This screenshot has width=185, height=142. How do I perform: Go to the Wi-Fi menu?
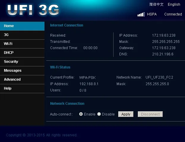(22, 44)
